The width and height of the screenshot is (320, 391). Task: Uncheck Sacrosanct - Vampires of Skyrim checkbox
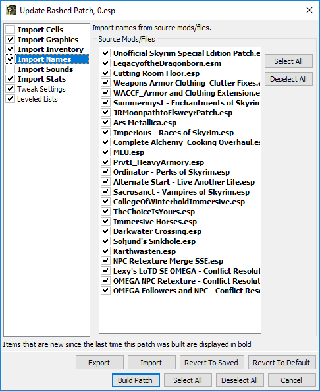105,192
